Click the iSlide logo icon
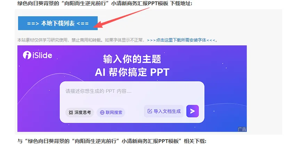 point(27,55)
